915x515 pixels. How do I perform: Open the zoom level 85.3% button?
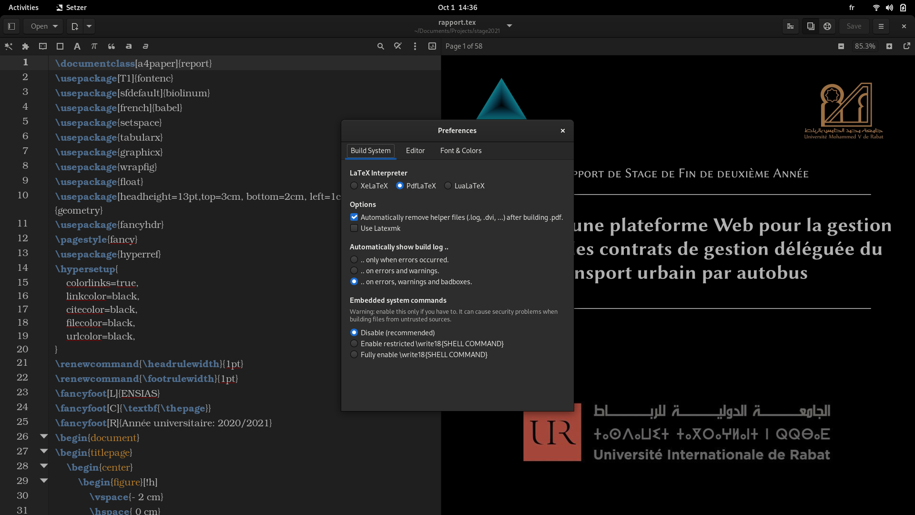click(x=864, y=46)
